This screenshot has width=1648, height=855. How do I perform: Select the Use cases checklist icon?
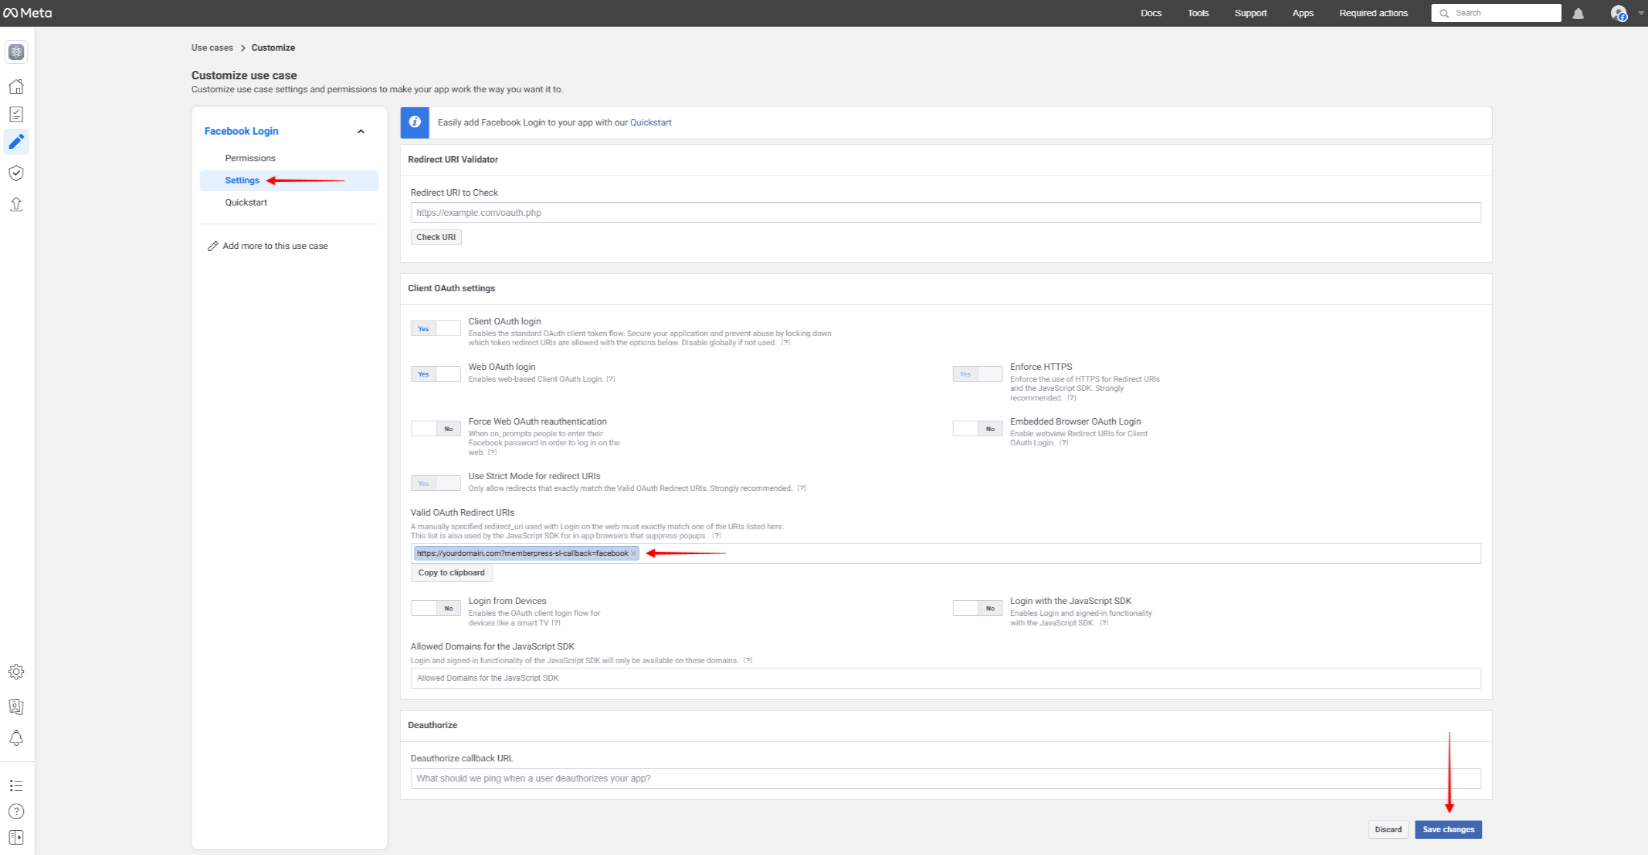click(16, 114)
